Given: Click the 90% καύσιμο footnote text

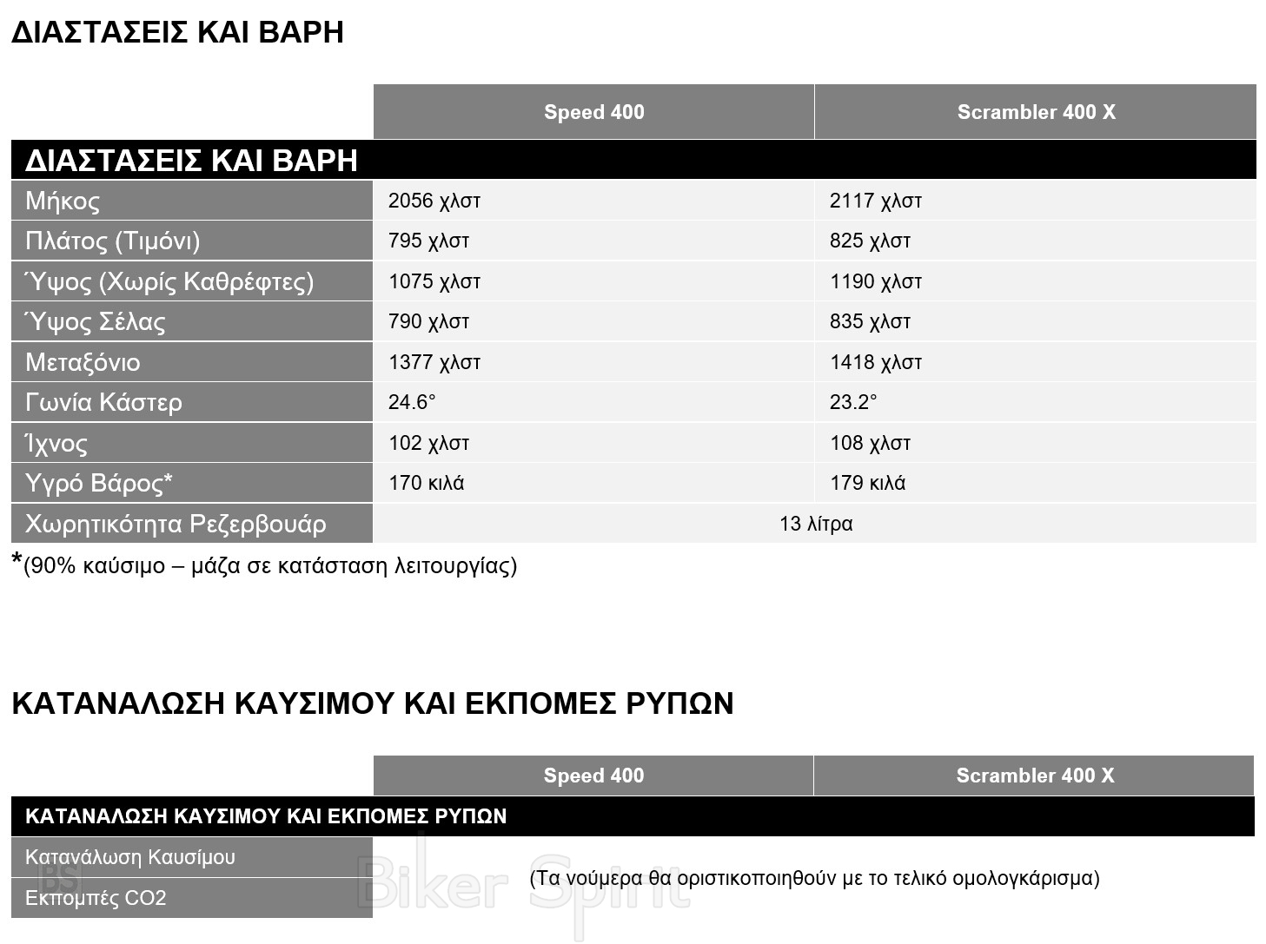Looking at the screenshot, I should point(269,566).
